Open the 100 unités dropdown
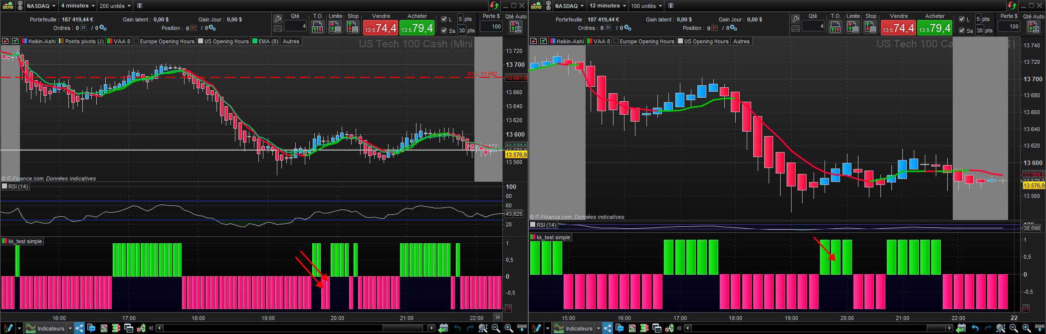The width and height of the screenshot is (1046, 334). click(647, 6)
